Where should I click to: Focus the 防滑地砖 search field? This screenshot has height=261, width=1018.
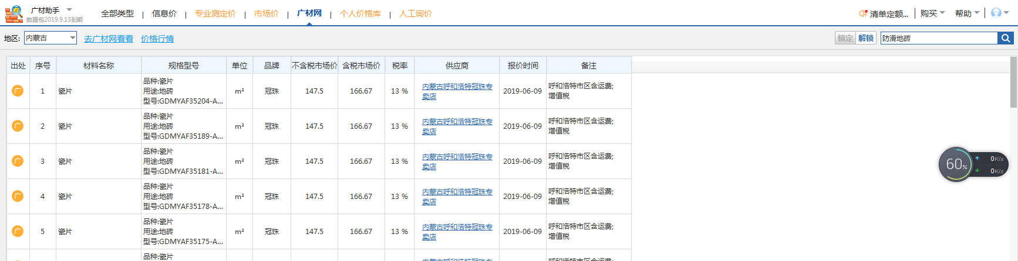point(939,38)
